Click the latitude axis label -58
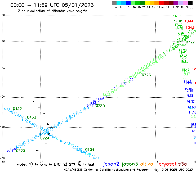Screen dimensions: 196x172 click(x=2, y=126)
